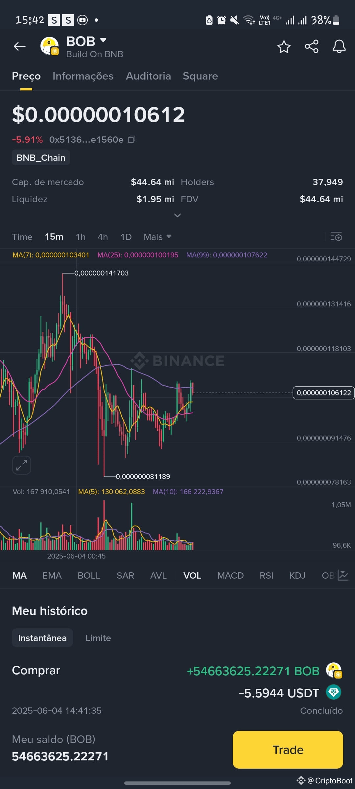The width and height of the screenshot is (355, 789).
Task: Tap the Cap. de mercado value
Action: [x=153, y=182]
